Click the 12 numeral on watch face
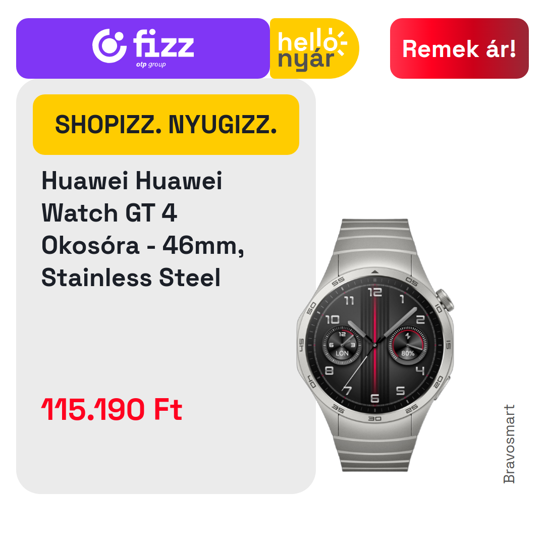 pyautogui.click(x=375, y=292)
